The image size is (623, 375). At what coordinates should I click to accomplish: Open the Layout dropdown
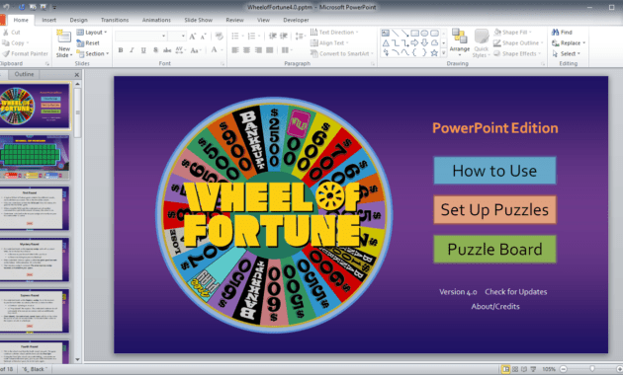92,33
